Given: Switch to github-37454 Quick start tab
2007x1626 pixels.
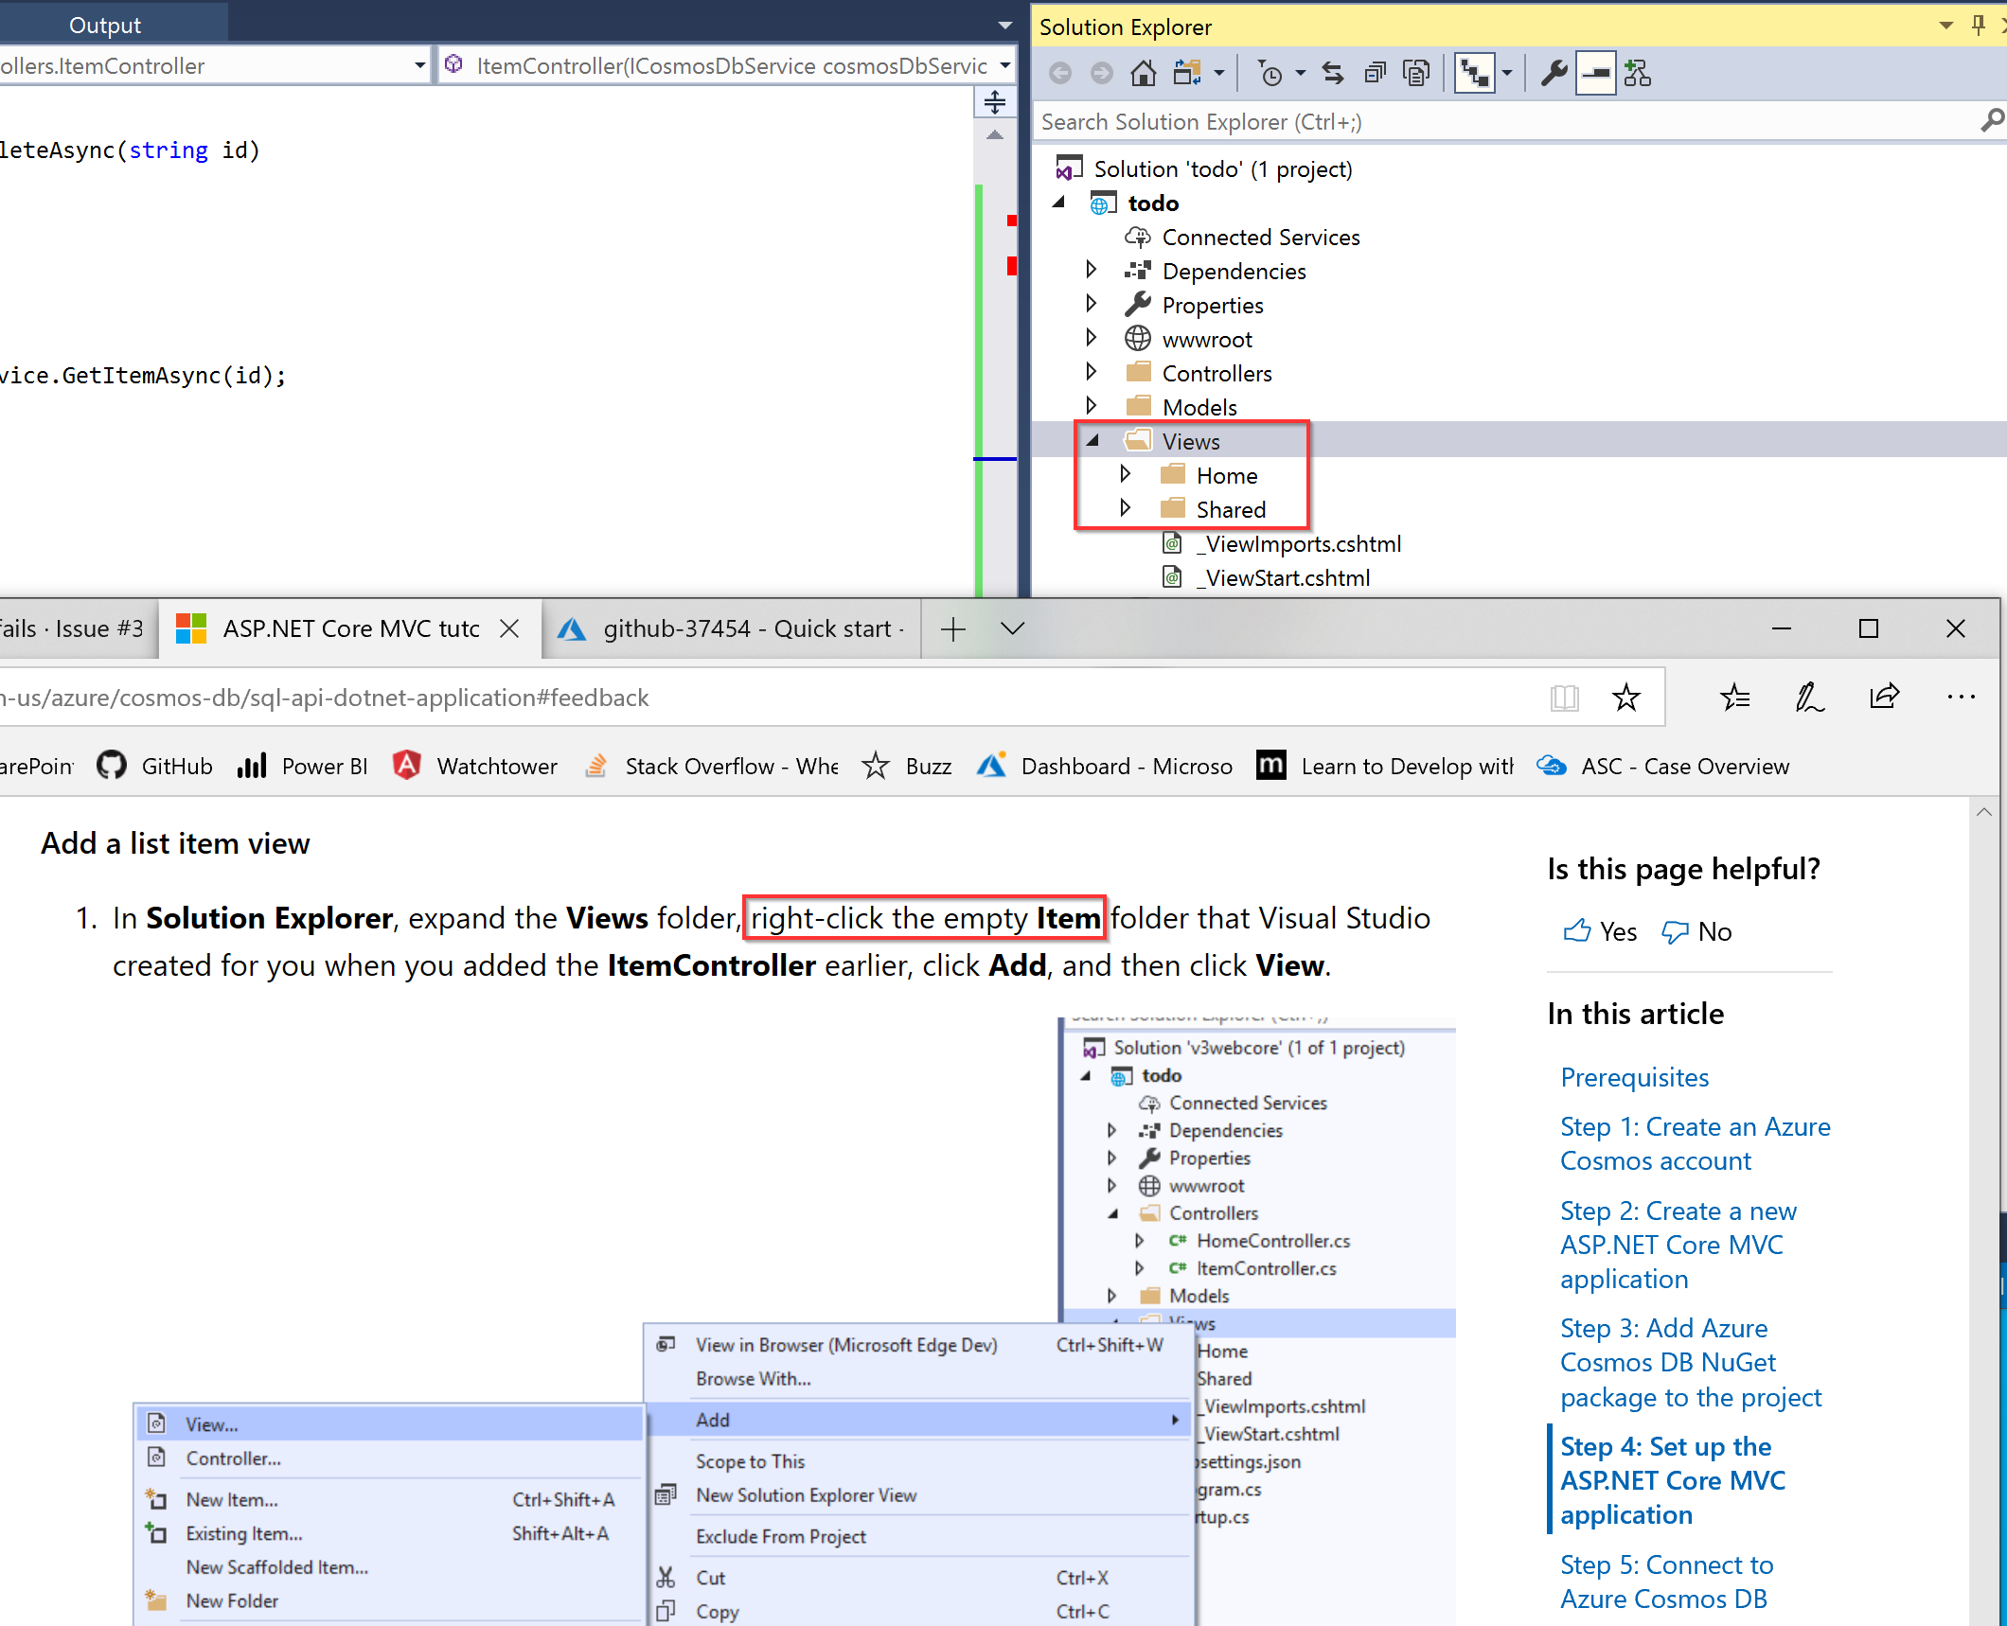Looking at the screenshot, I should pyautogui.click(x=748, y=628).
